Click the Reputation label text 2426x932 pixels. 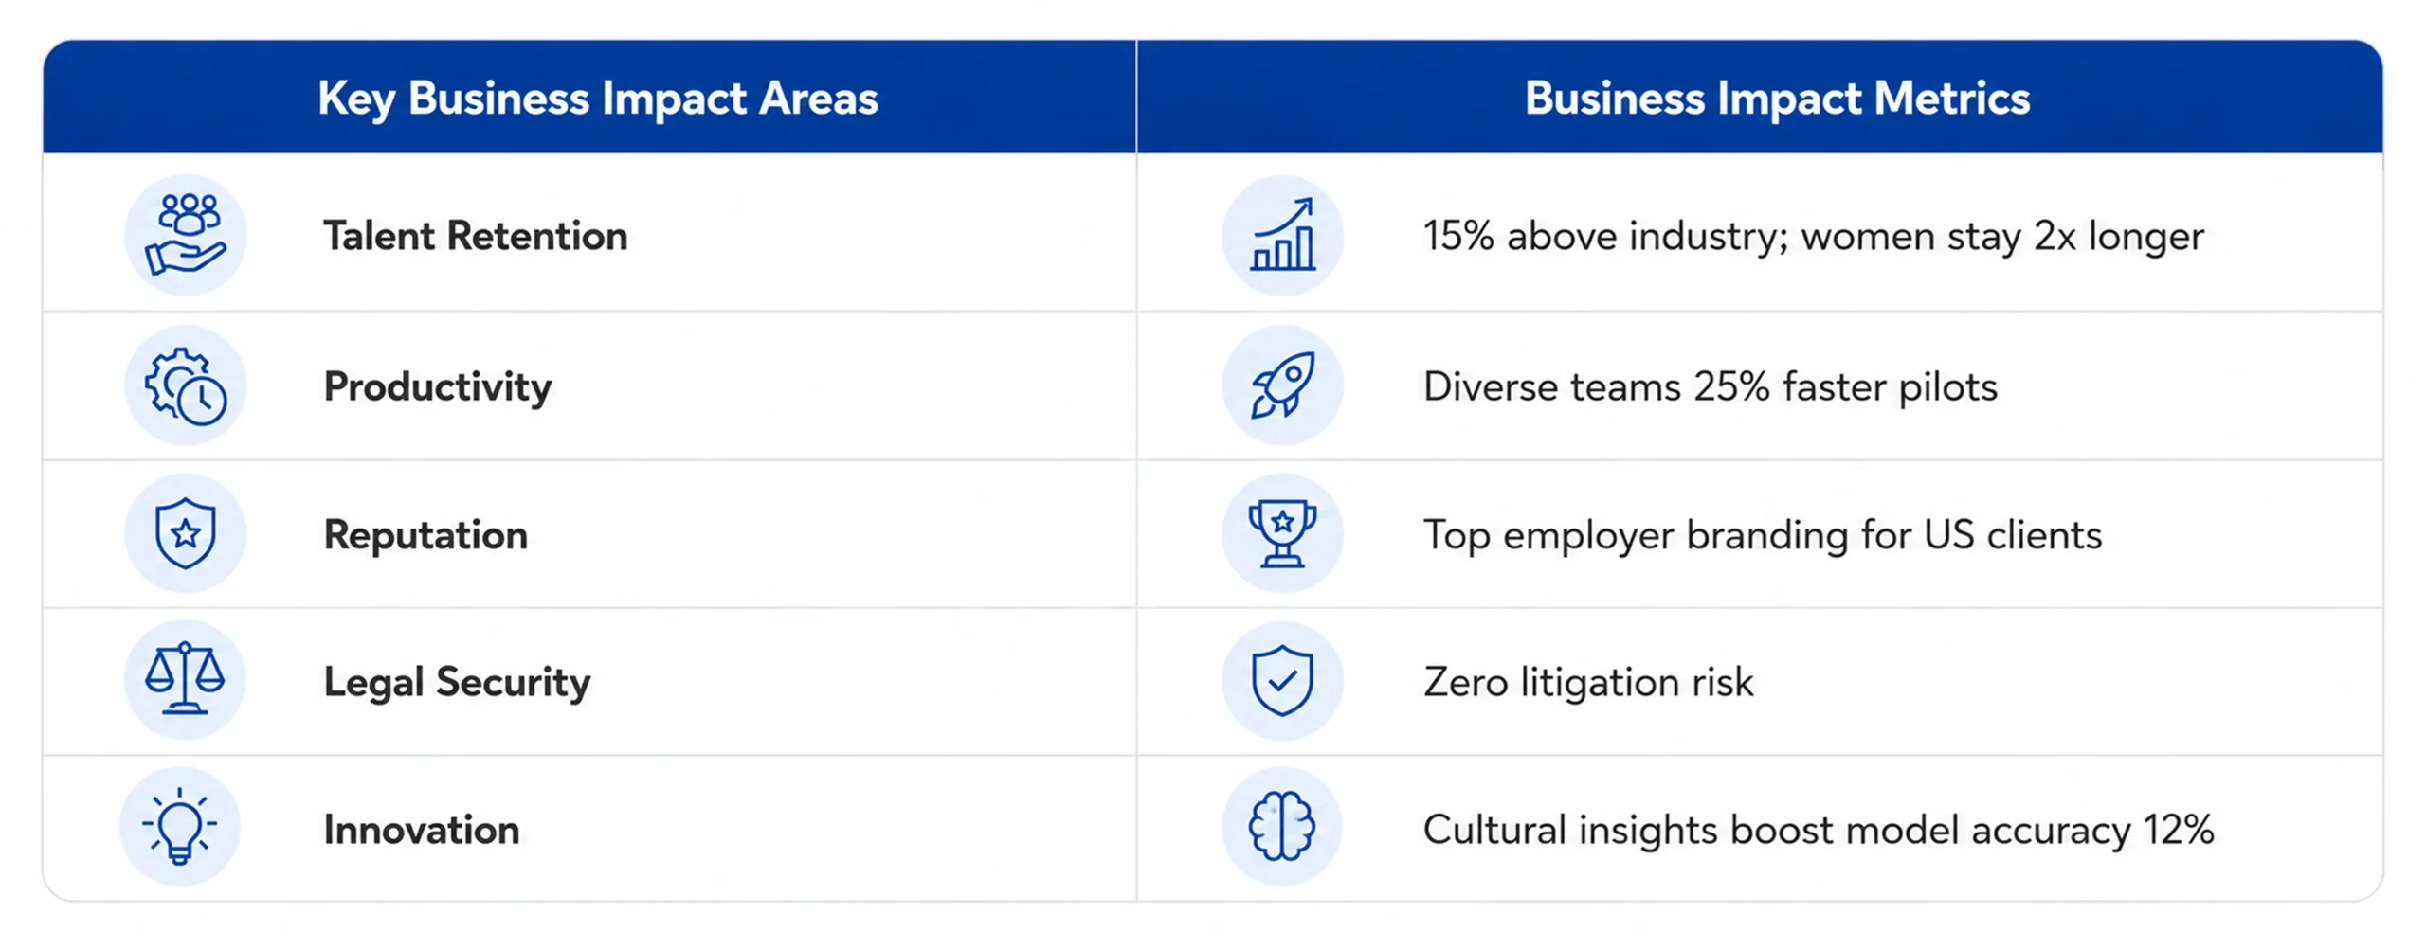425,536
